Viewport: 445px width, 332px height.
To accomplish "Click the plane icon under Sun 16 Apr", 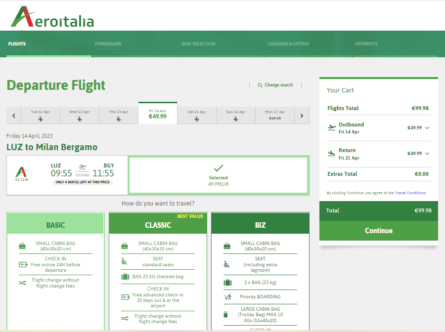I will click(236, 119).
